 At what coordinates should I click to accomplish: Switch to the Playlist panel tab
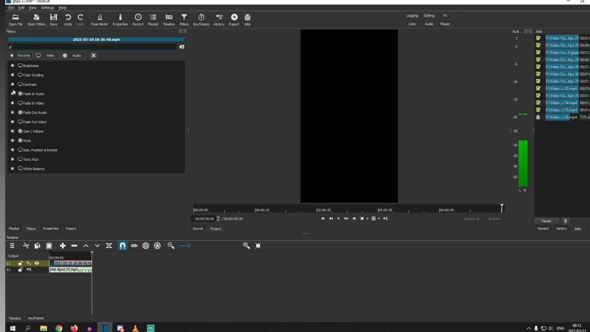point(14,229)
